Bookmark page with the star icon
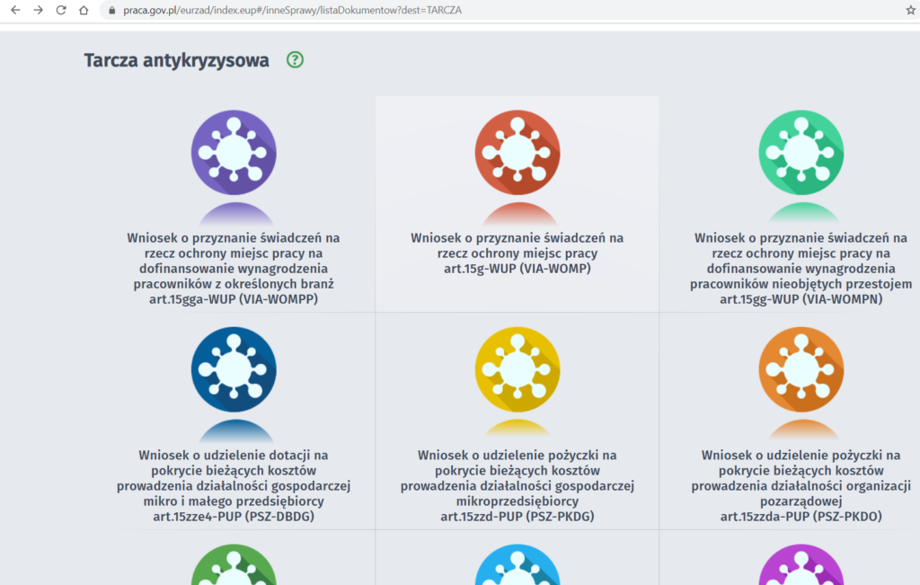This screenshot has height=585, width=920. 911,10
